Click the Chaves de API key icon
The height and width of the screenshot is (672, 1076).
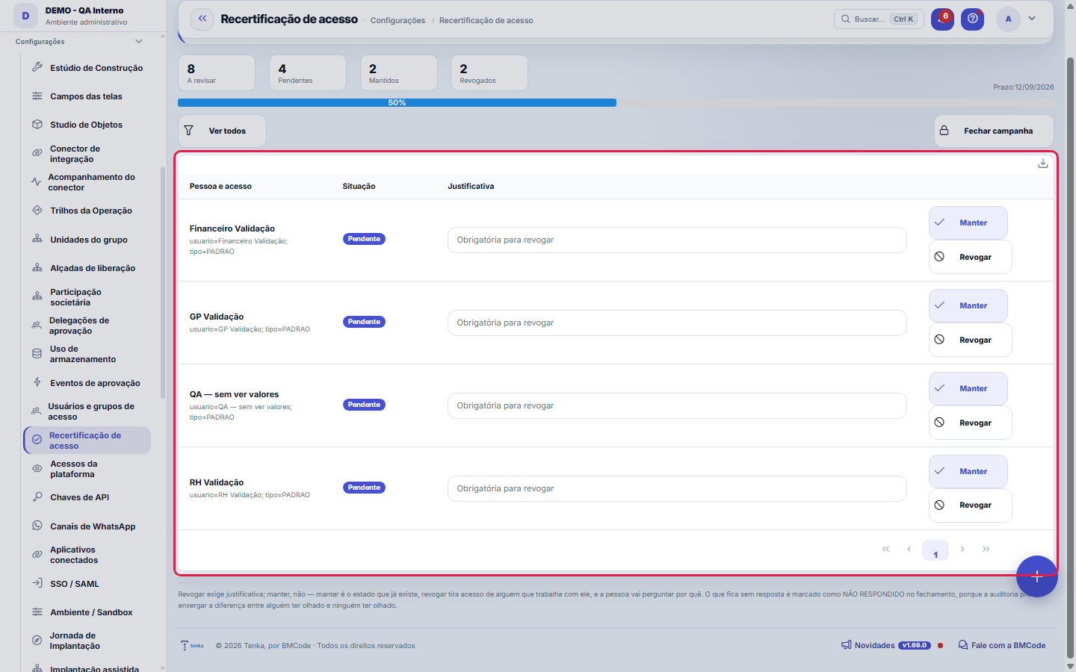37,497
